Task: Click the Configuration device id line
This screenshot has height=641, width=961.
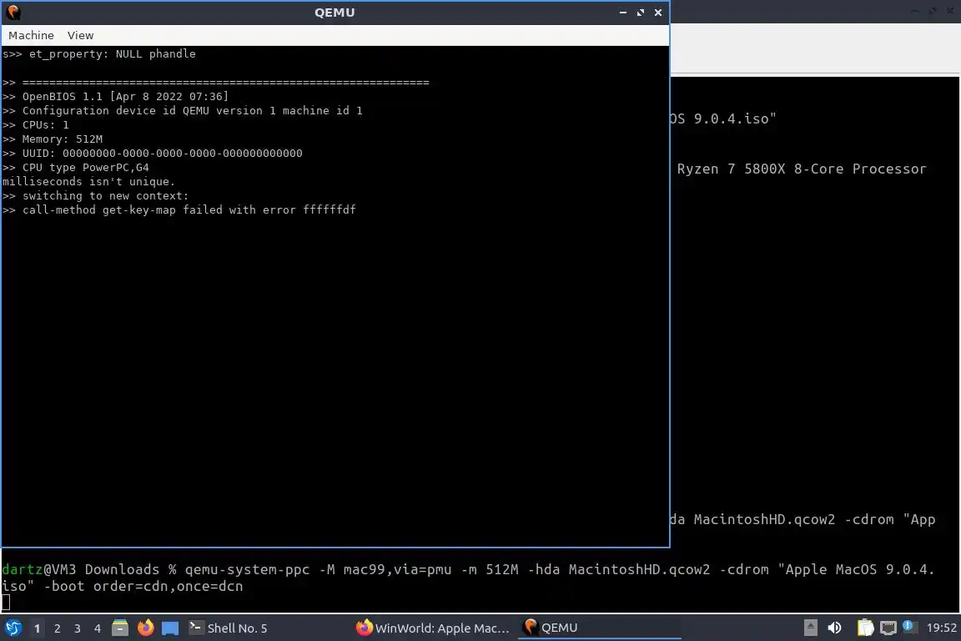Action: pos(182,110)
